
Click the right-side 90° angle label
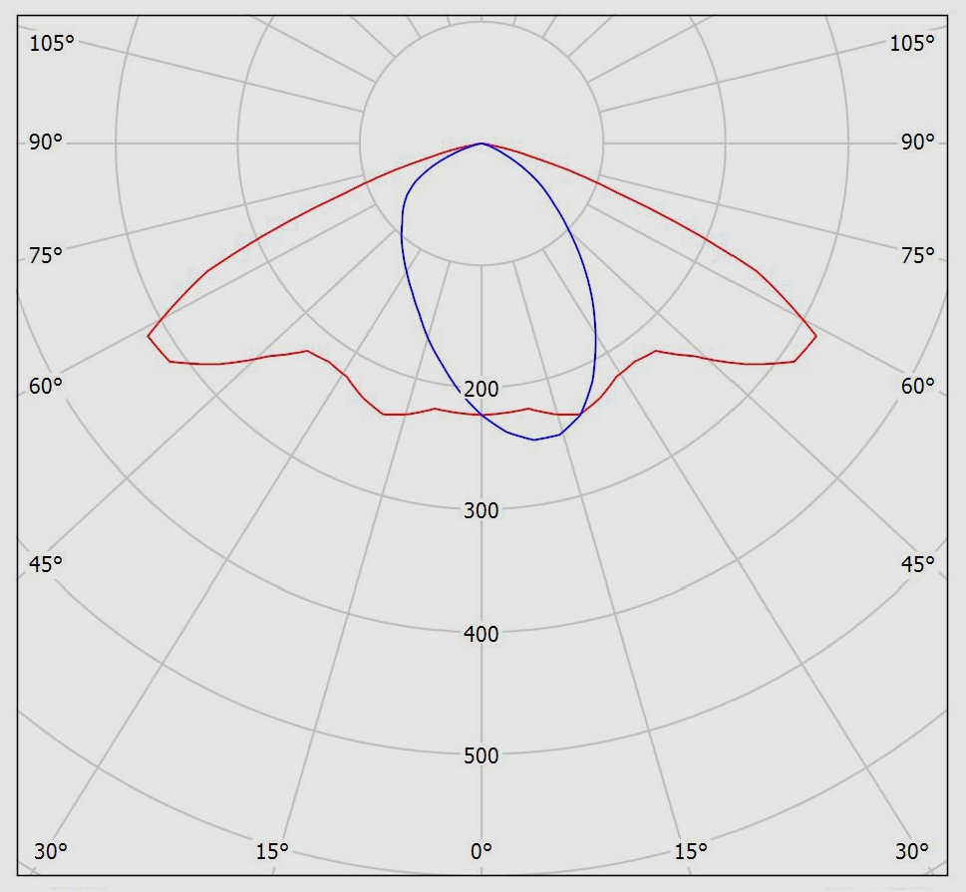click(x=917, y=143)
